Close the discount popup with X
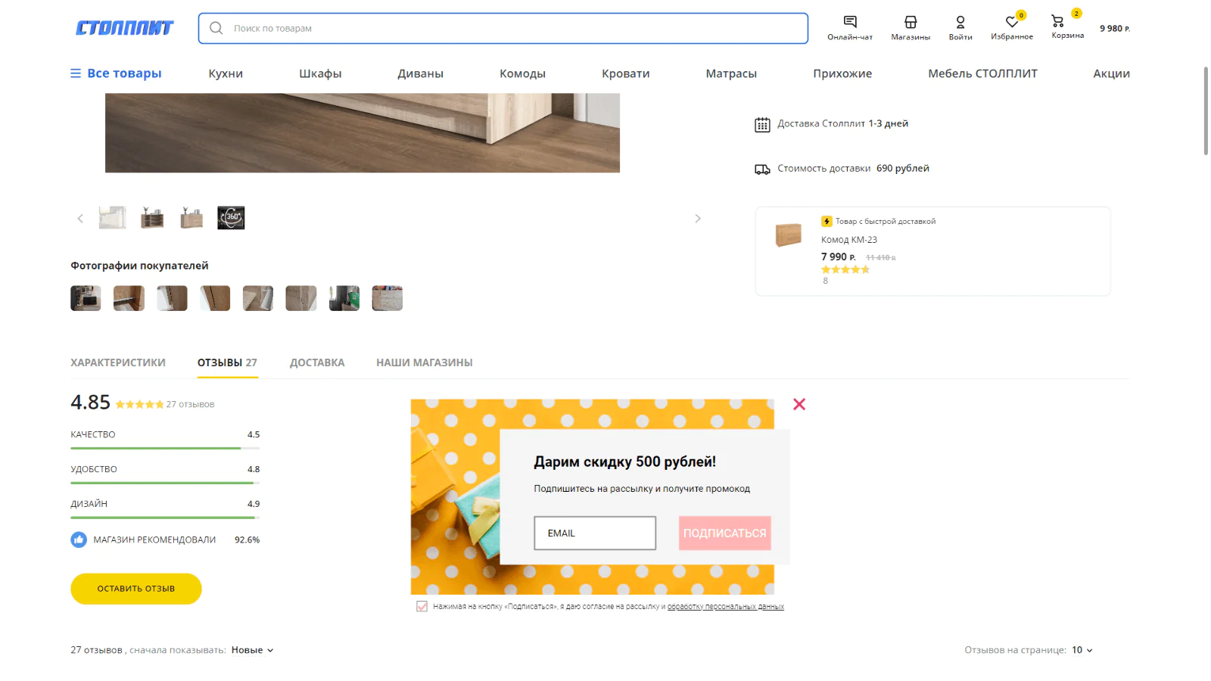This screenshot has width=1211, height=681. pyautogui.click(x=799, y=404)
